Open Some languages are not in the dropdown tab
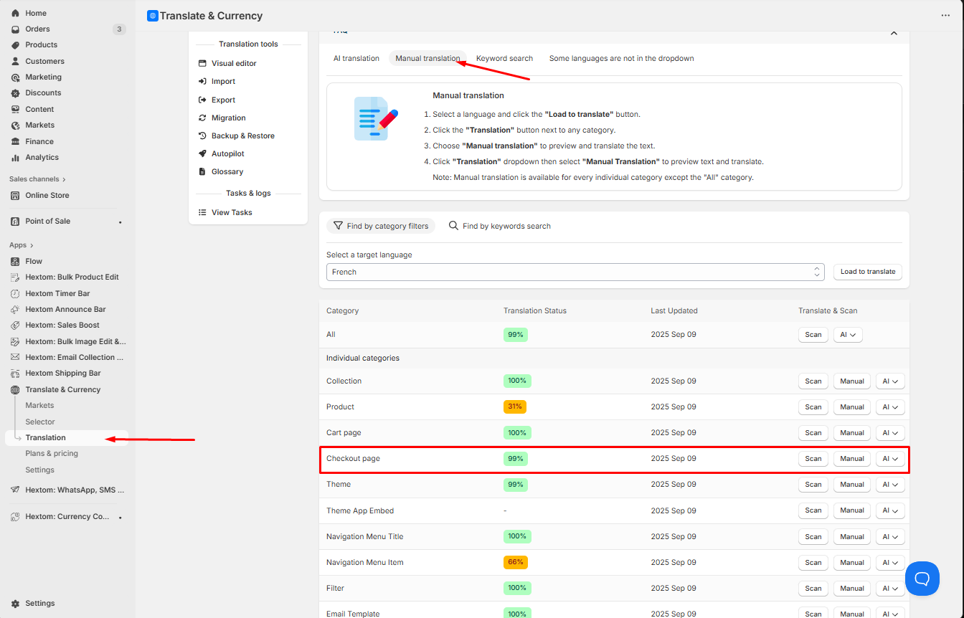Image resolution: width=964 pixels, height=618 pixels. 622,59
